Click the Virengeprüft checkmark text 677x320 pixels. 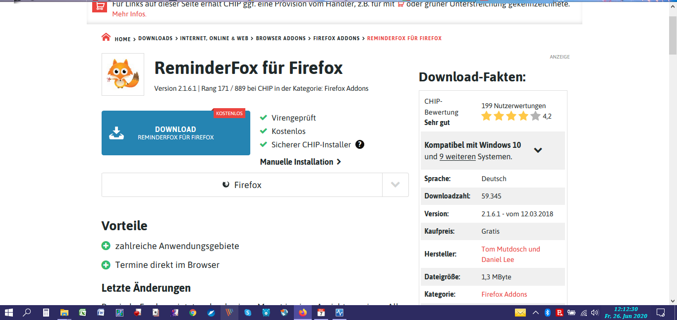click(x=293, y=118)
